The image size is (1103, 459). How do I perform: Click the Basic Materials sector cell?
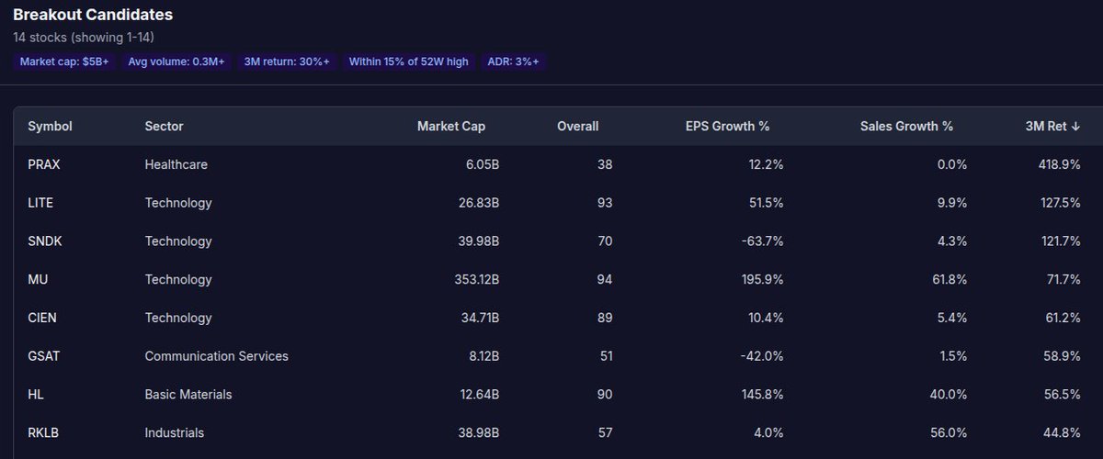point(188,394)
